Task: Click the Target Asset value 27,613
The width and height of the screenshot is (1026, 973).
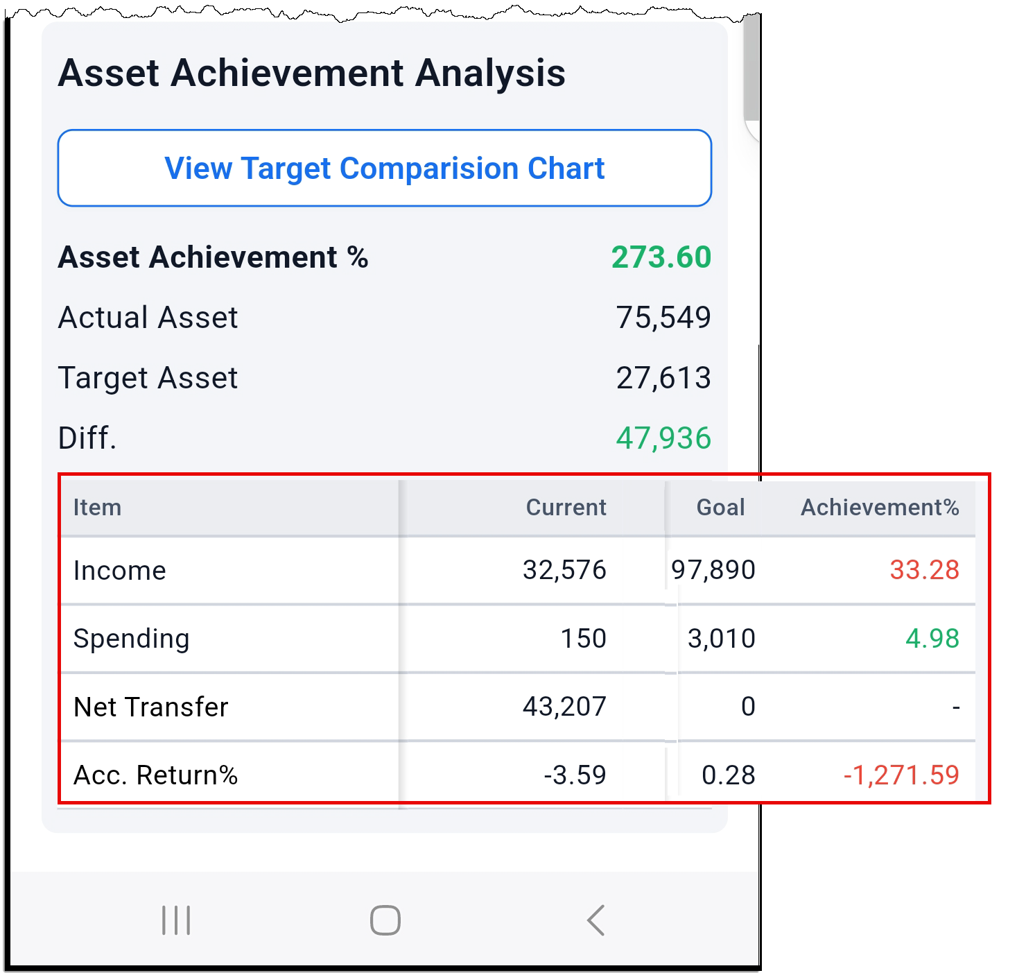Action: pyautogui.click(x=663, y=377)
